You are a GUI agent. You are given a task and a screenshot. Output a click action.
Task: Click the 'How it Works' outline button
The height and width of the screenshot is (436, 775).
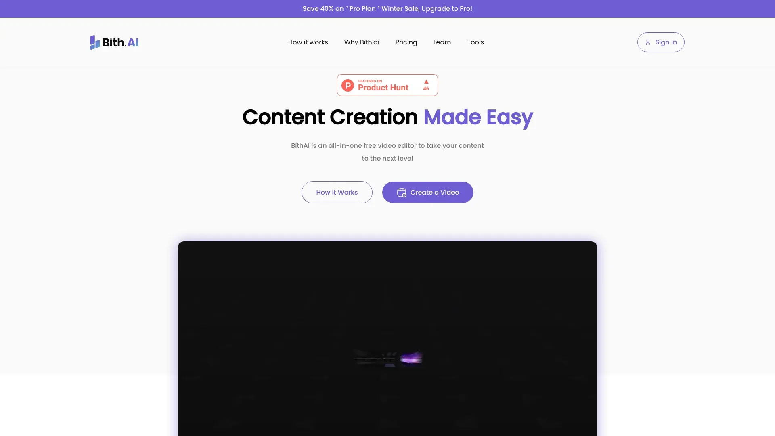336,192
